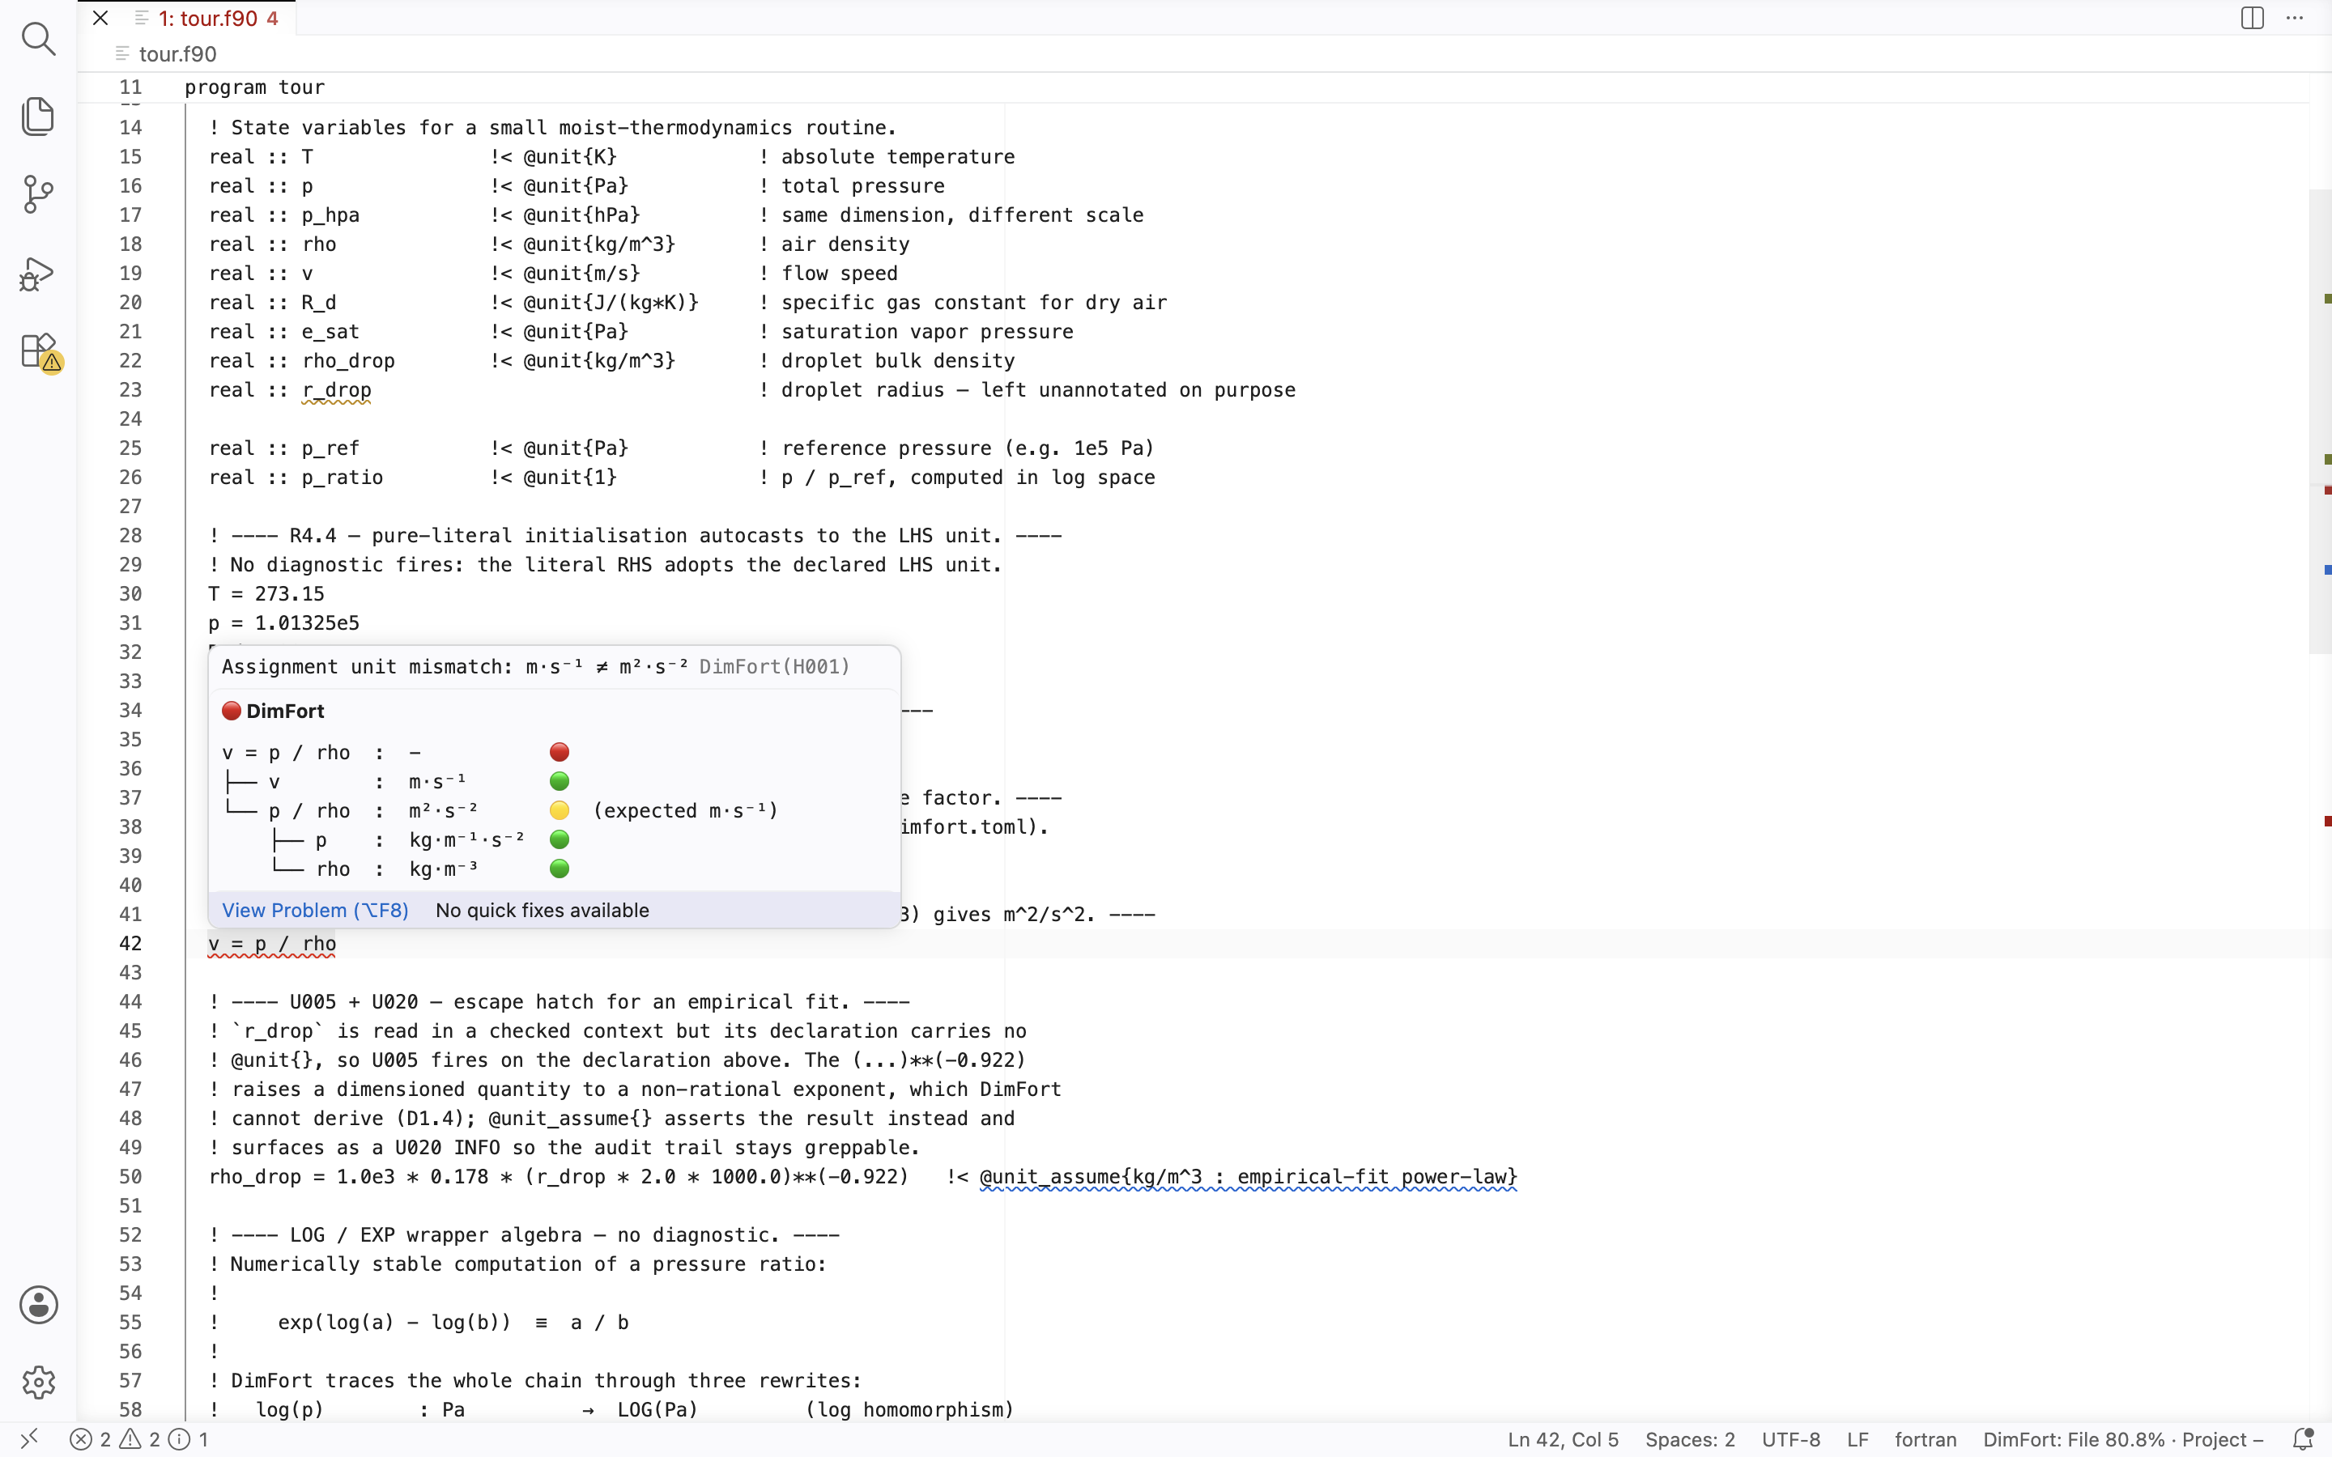Open the Explorer files view
Screen dimensions: 2332x1457
(39, 117)
